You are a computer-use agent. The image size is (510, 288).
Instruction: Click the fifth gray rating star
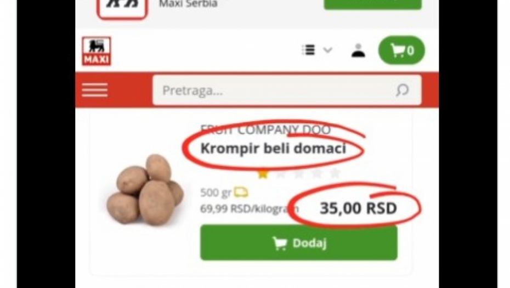point(335,174)
